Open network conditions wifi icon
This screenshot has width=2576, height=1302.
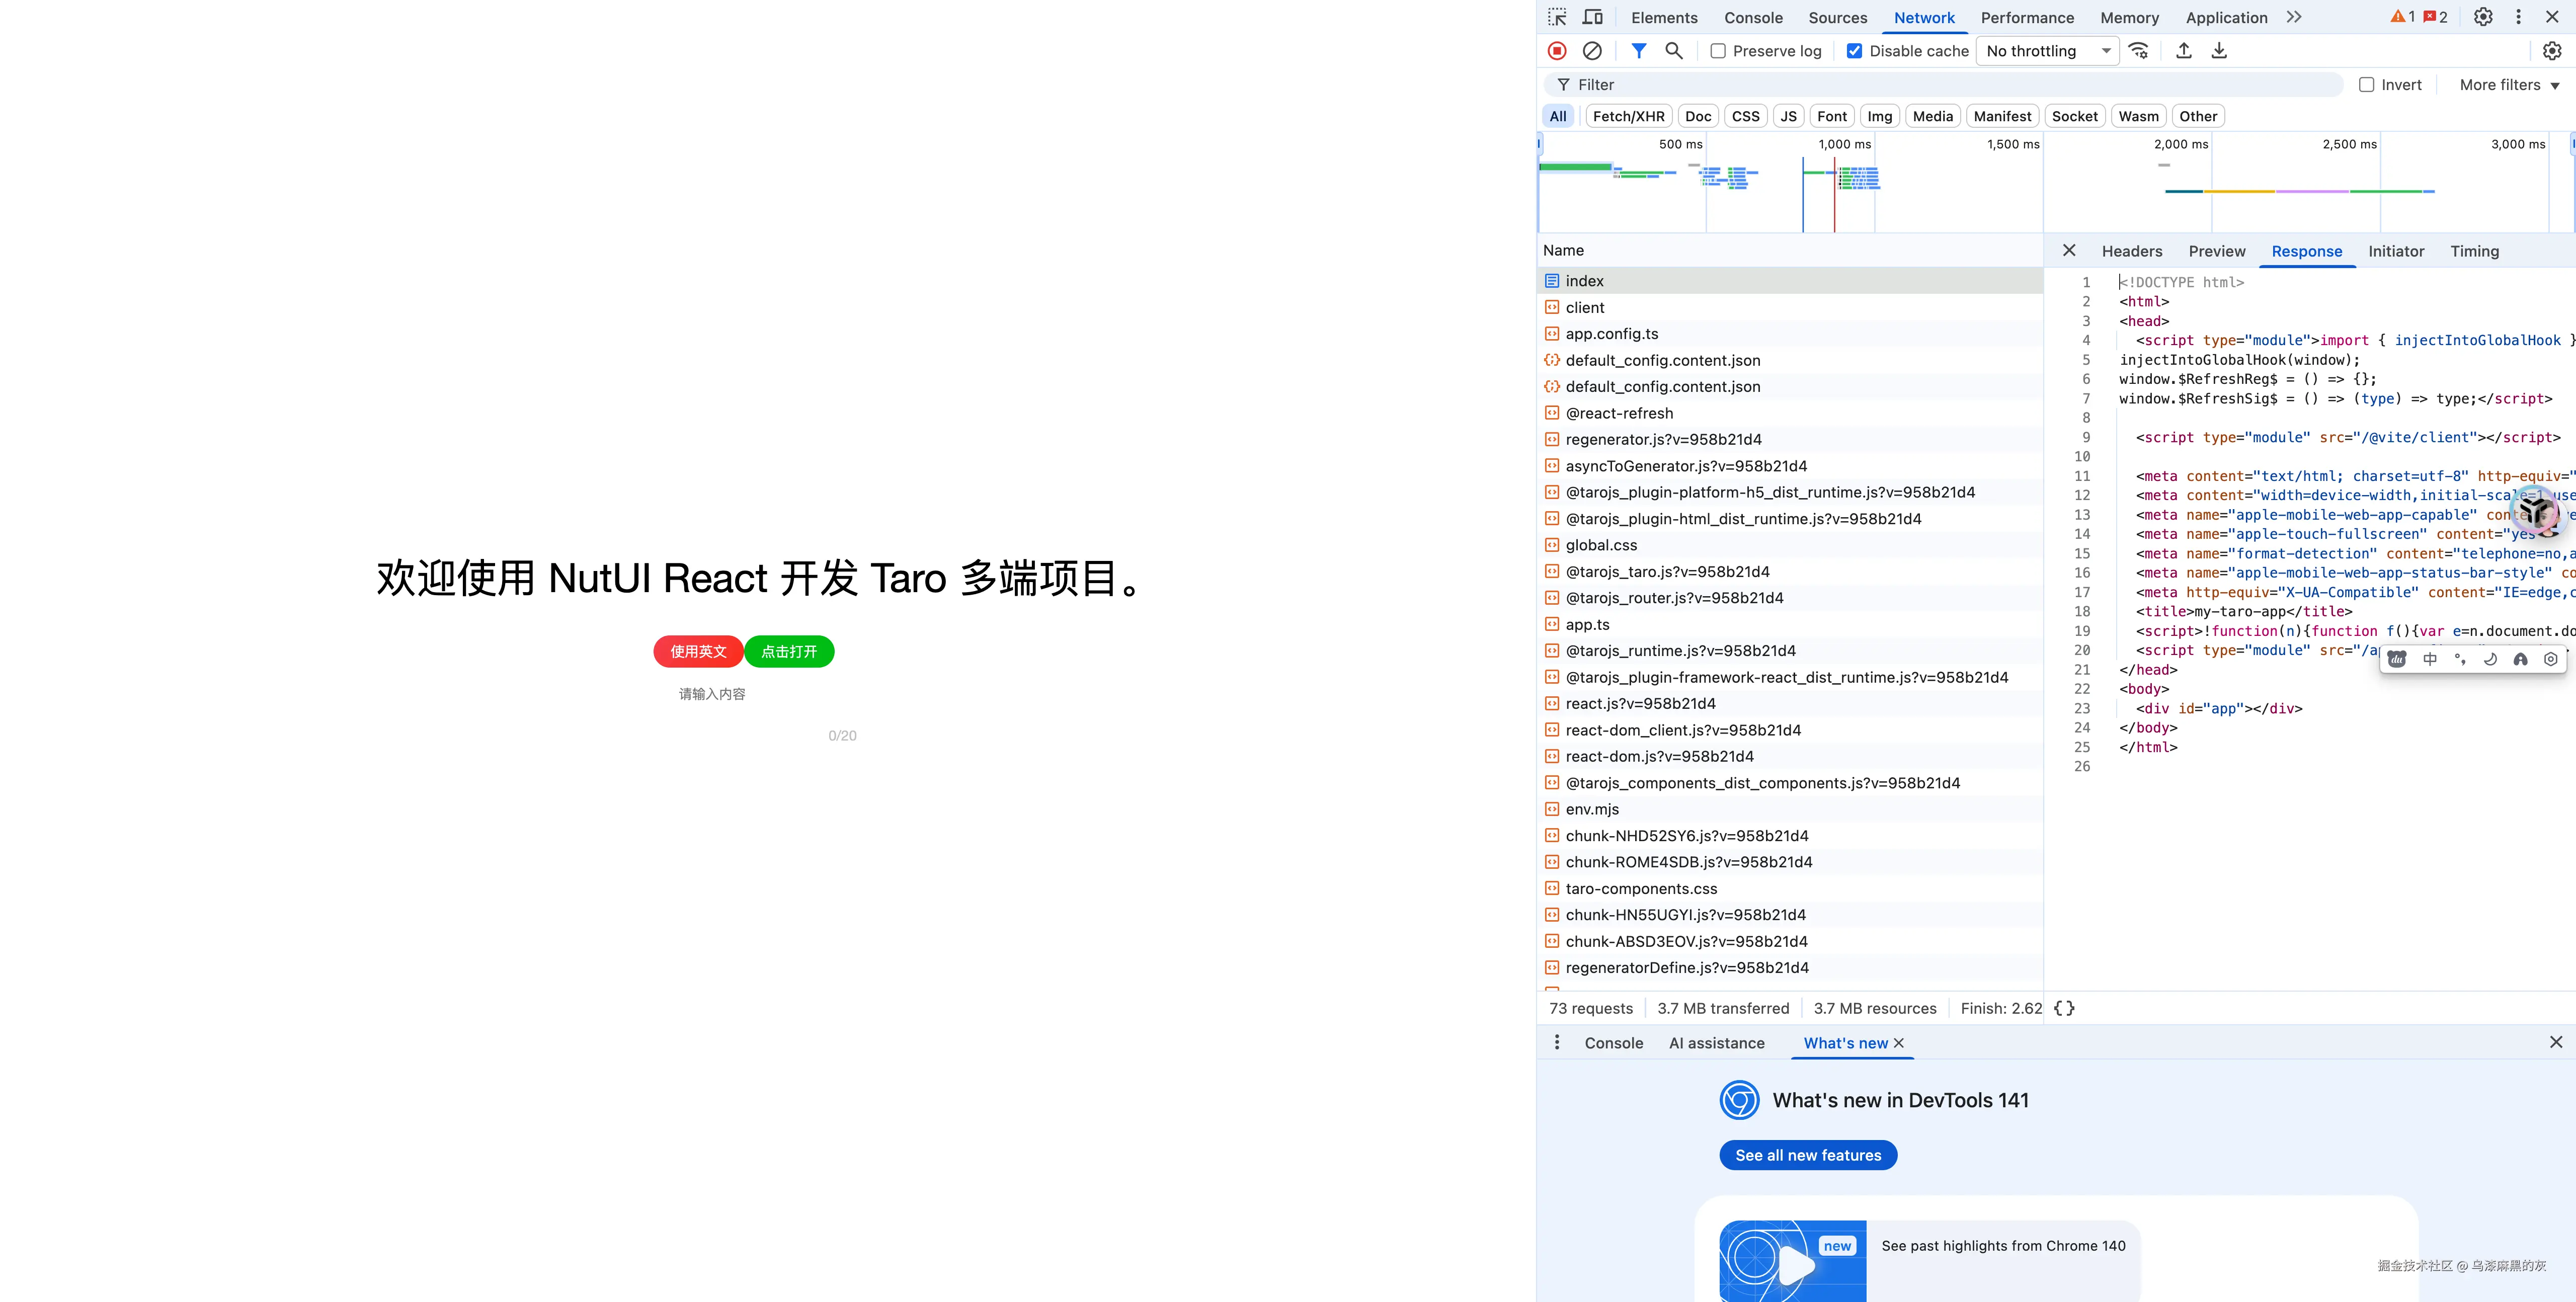[x=2139, y=51]
